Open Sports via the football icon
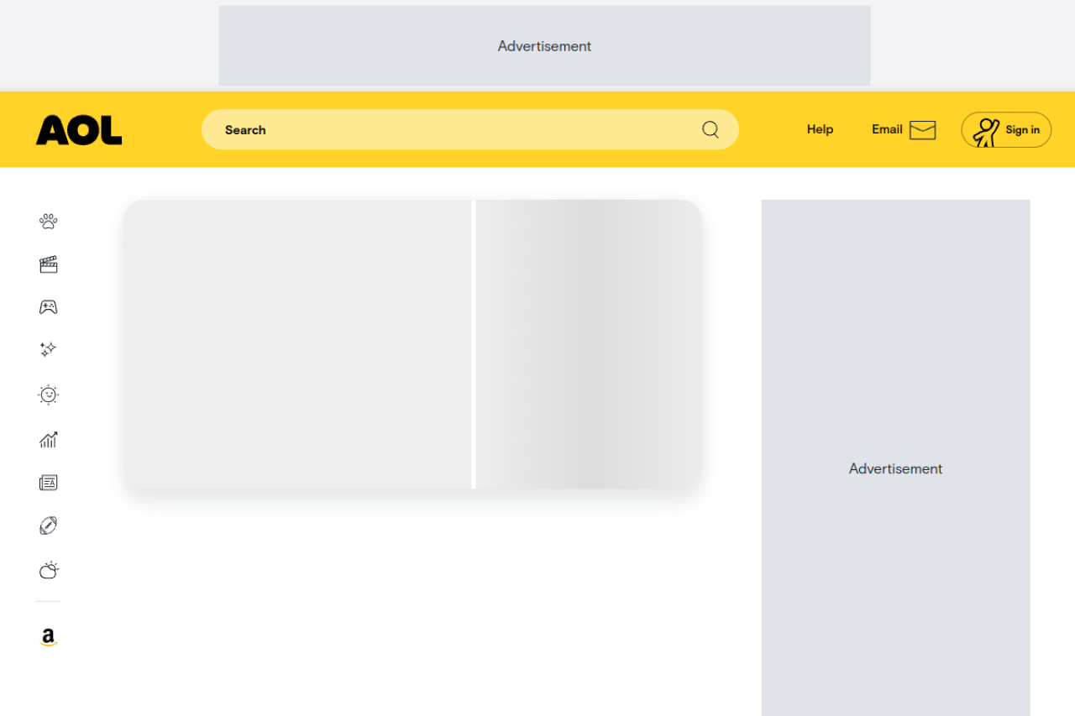The width and height of the screenshot is (1075, 716). pyautogui.click(x=49, y=526)
